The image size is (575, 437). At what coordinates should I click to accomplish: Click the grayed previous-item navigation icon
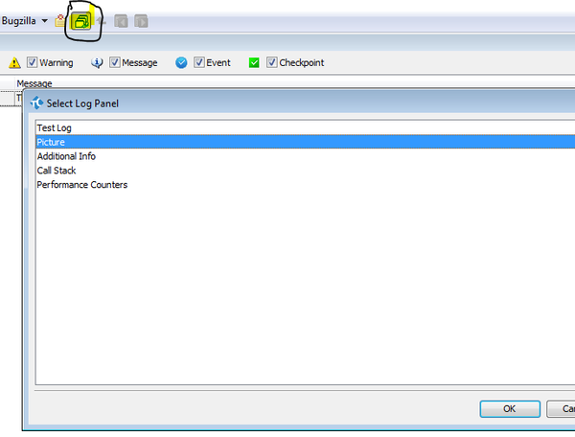coord(121,21)
